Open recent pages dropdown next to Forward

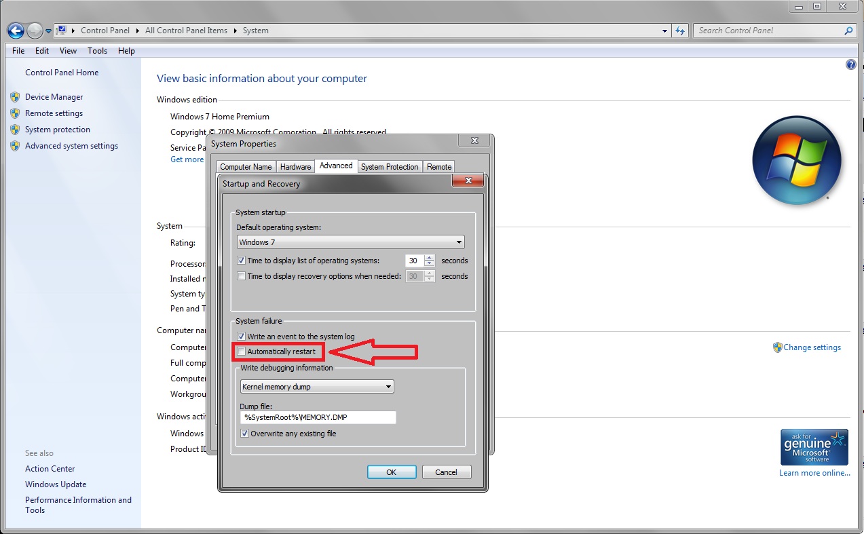[48, 31]
